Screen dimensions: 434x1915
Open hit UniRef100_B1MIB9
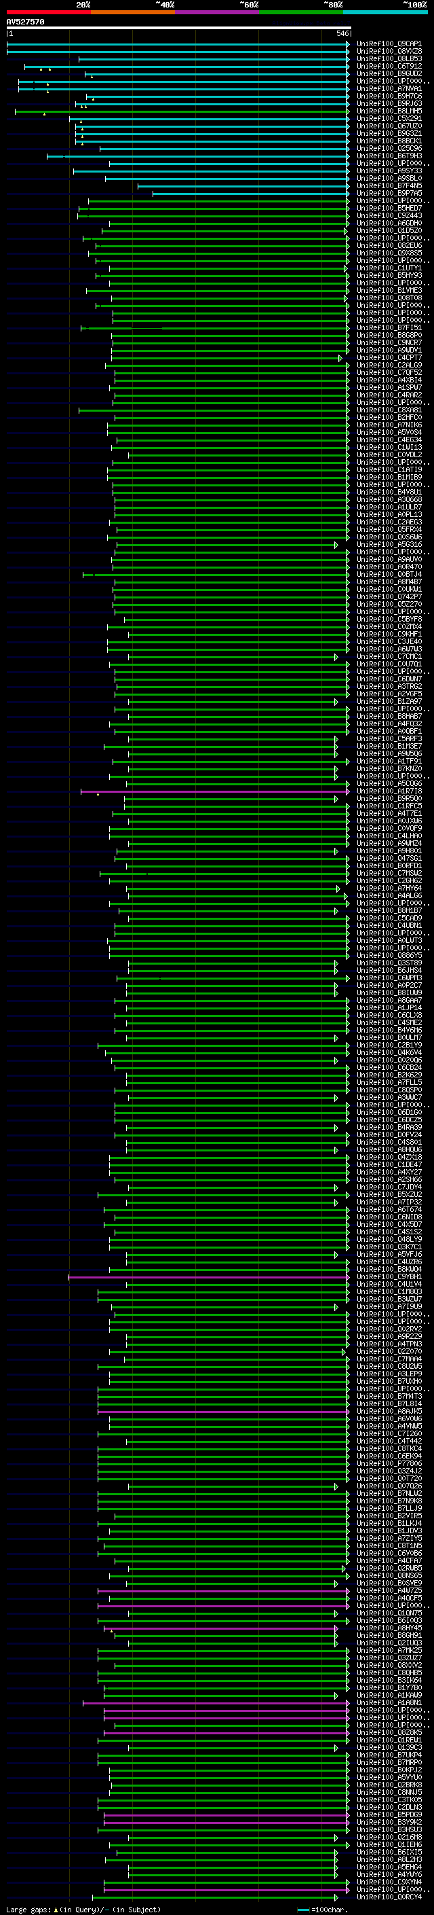(x=389, y=478)
